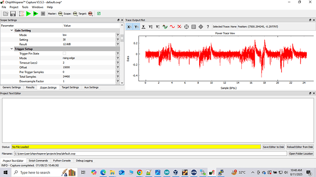This screenshot has height=177, width=316.
Task: Toggle Scope connection status indicator
Action: point(75,14)
